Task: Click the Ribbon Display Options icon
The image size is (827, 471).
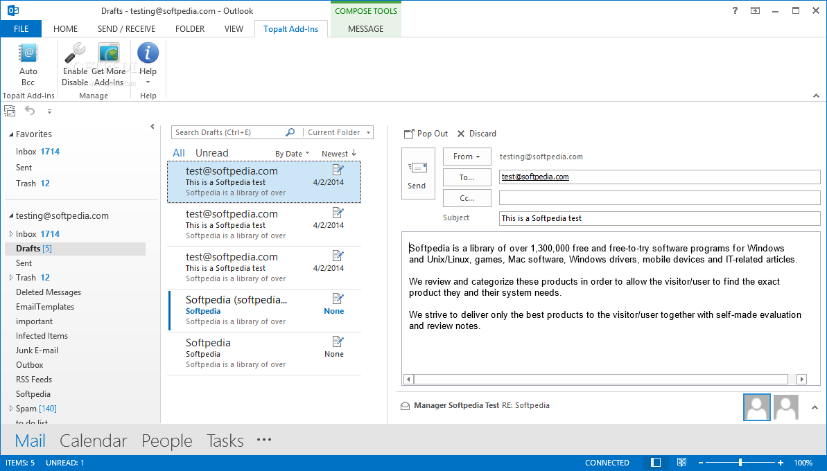Action: pos(756,10)
